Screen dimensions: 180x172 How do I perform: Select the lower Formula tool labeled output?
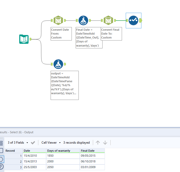(x=58, y=64)
